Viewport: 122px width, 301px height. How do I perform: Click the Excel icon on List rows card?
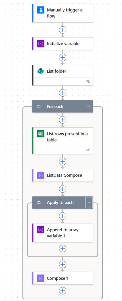point(41,134)
